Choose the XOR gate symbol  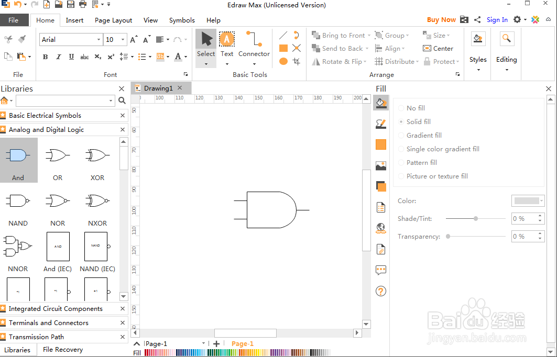coord(97,160)
